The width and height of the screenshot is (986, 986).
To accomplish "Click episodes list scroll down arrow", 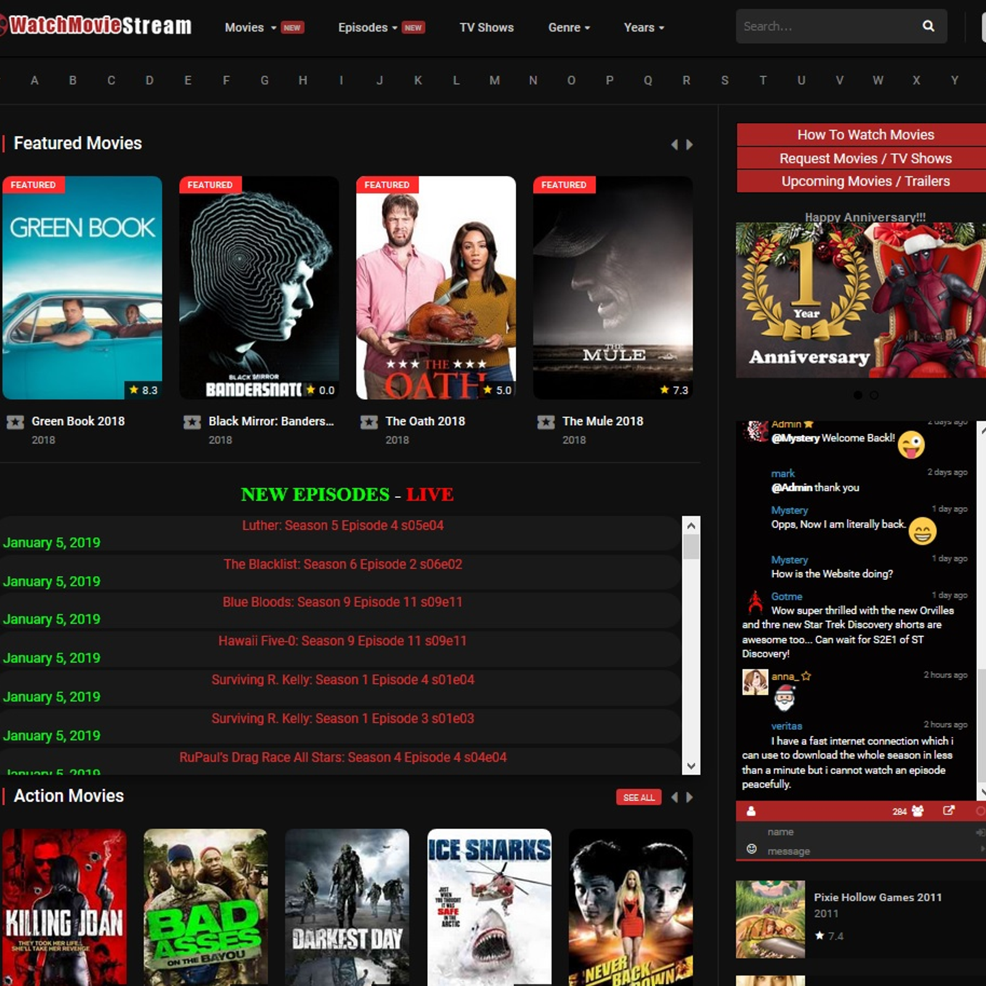I will (x=691, y=766).
